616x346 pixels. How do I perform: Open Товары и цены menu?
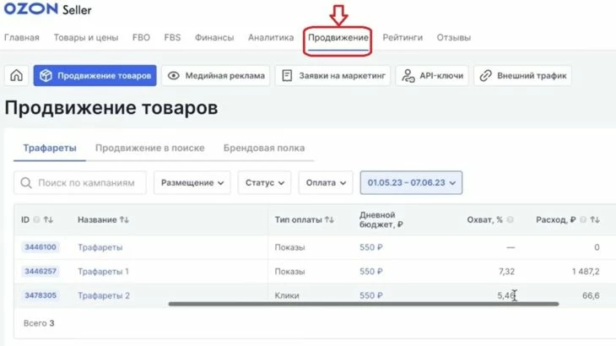click(86, 37)
